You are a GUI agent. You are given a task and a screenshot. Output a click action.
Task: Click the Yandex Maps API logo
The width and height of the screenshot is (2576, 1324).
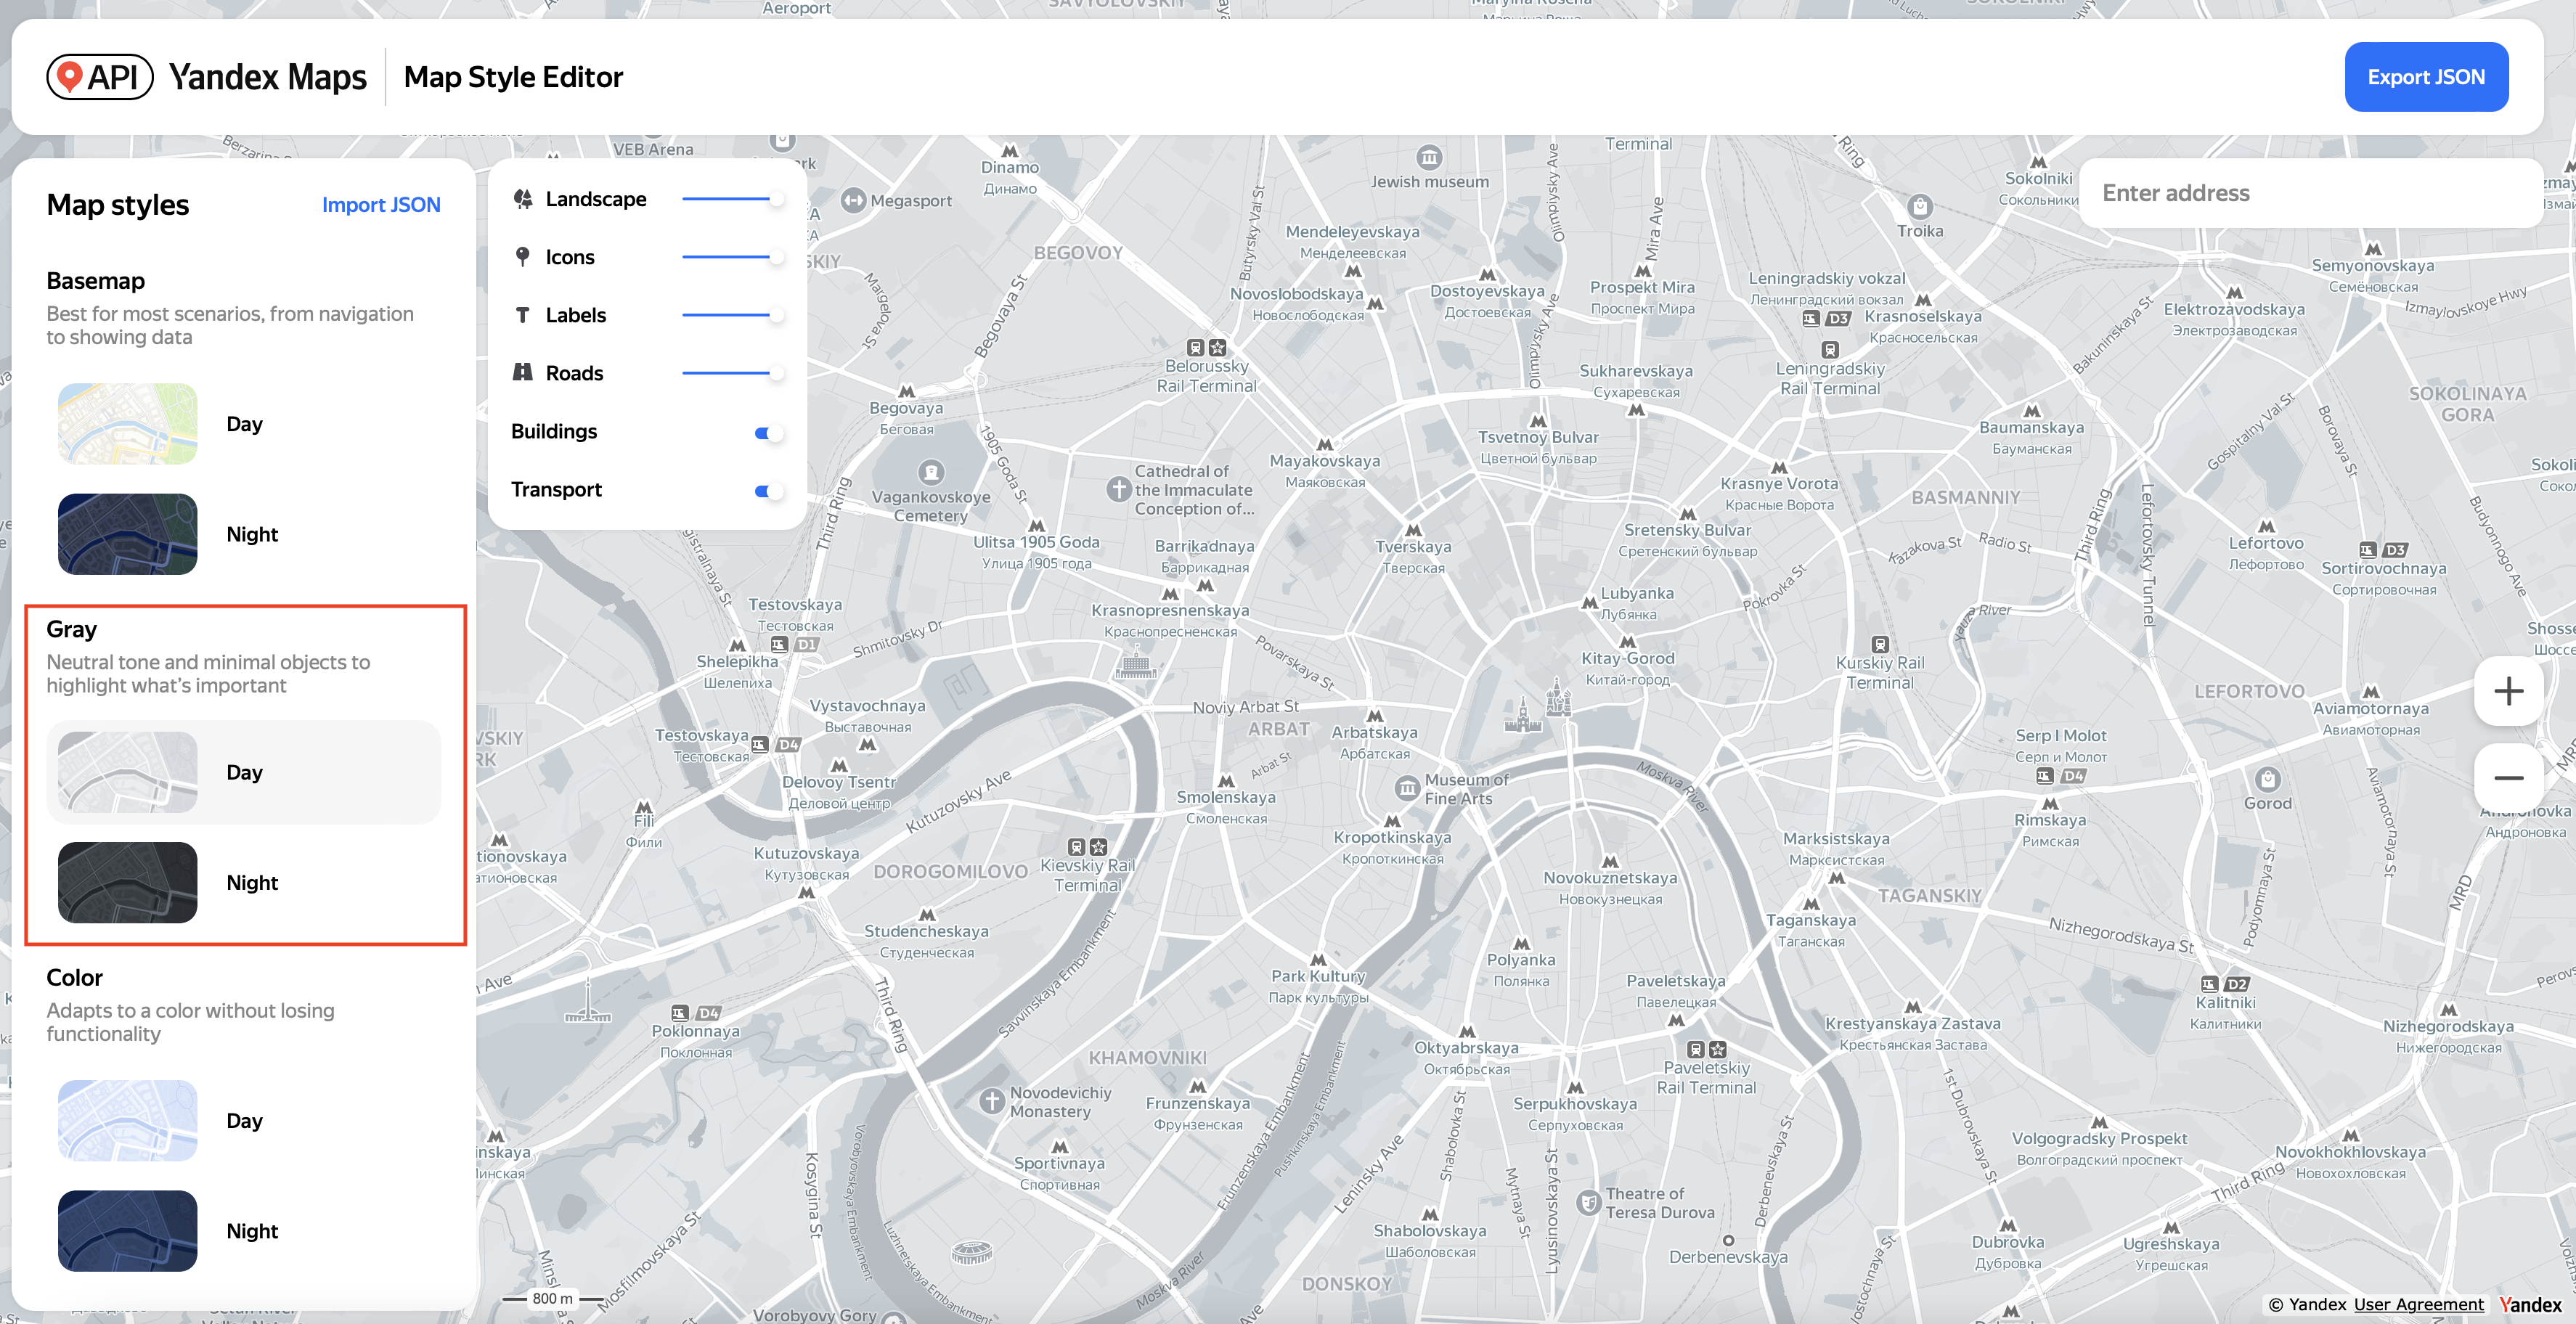tap(207, 77)
